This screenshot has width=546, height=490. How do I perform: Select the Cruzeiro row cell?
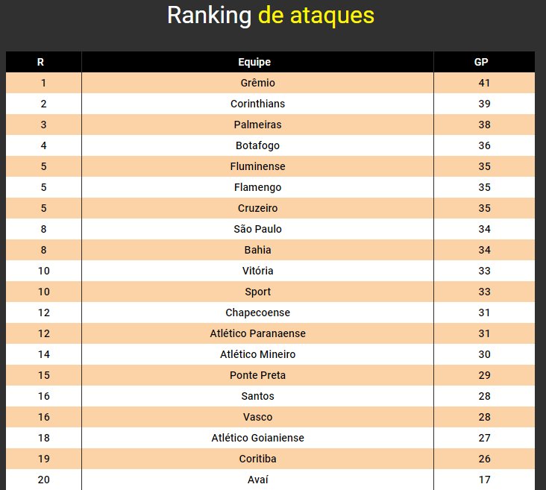(257, 208)
